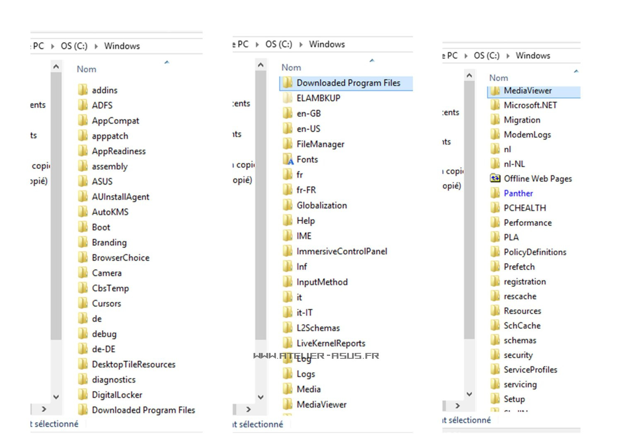
Task: Click the PolicyDefinitions folder icon
Action: [495, 252]
